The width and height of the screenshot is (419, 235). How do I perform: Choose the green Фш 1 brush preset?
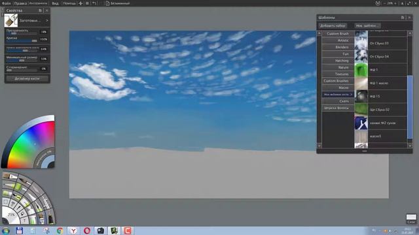pyautogui.click(x=381, y=70)
